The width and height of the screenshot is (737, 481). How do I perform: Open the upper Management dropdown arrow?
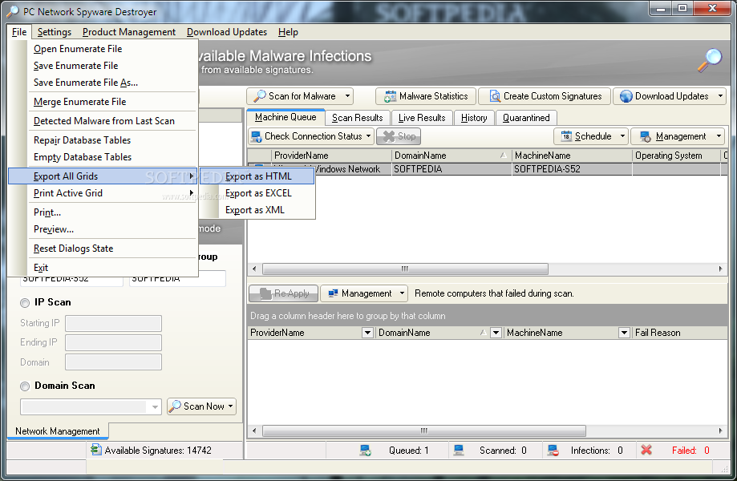(719, 136)
